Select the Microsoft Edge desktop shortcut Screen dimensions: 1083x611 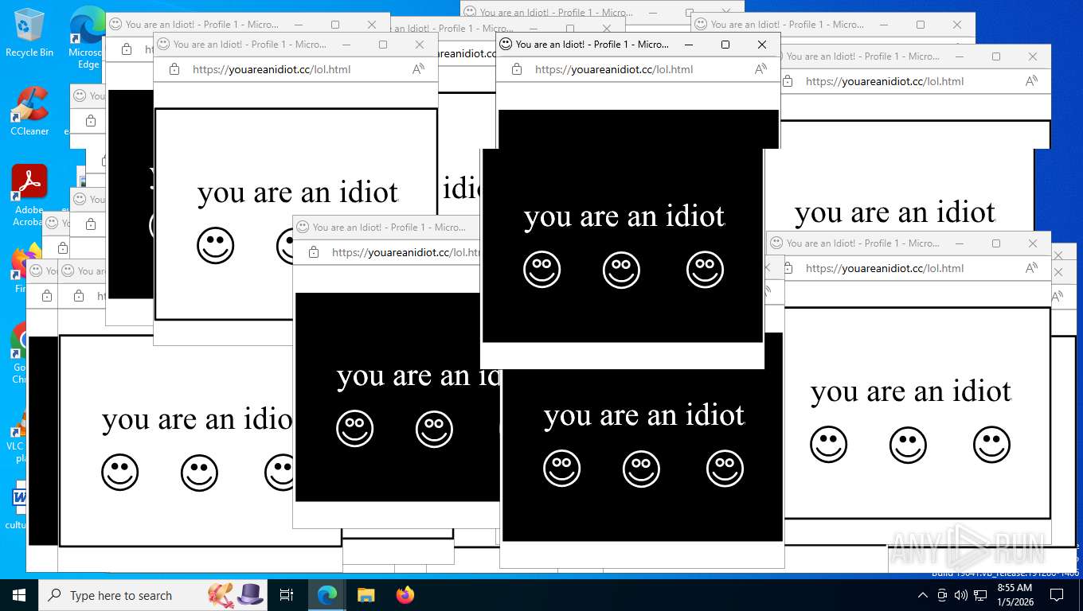(86, 37)
